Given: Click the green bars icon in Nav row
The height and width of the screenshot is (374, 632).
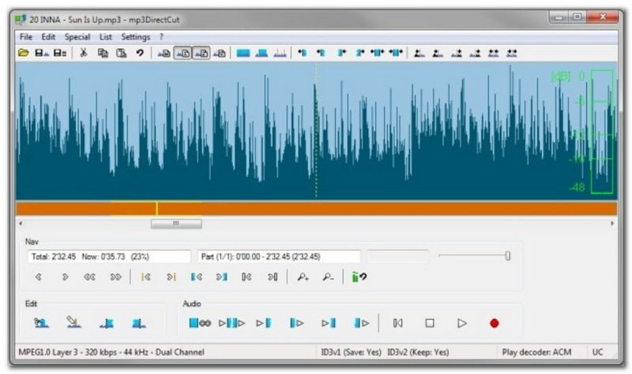Looking at the screenshot, I should pos(359,277).
